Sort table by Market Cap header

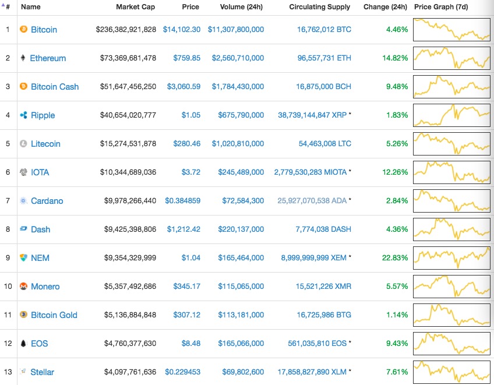[x=136, y=7]
